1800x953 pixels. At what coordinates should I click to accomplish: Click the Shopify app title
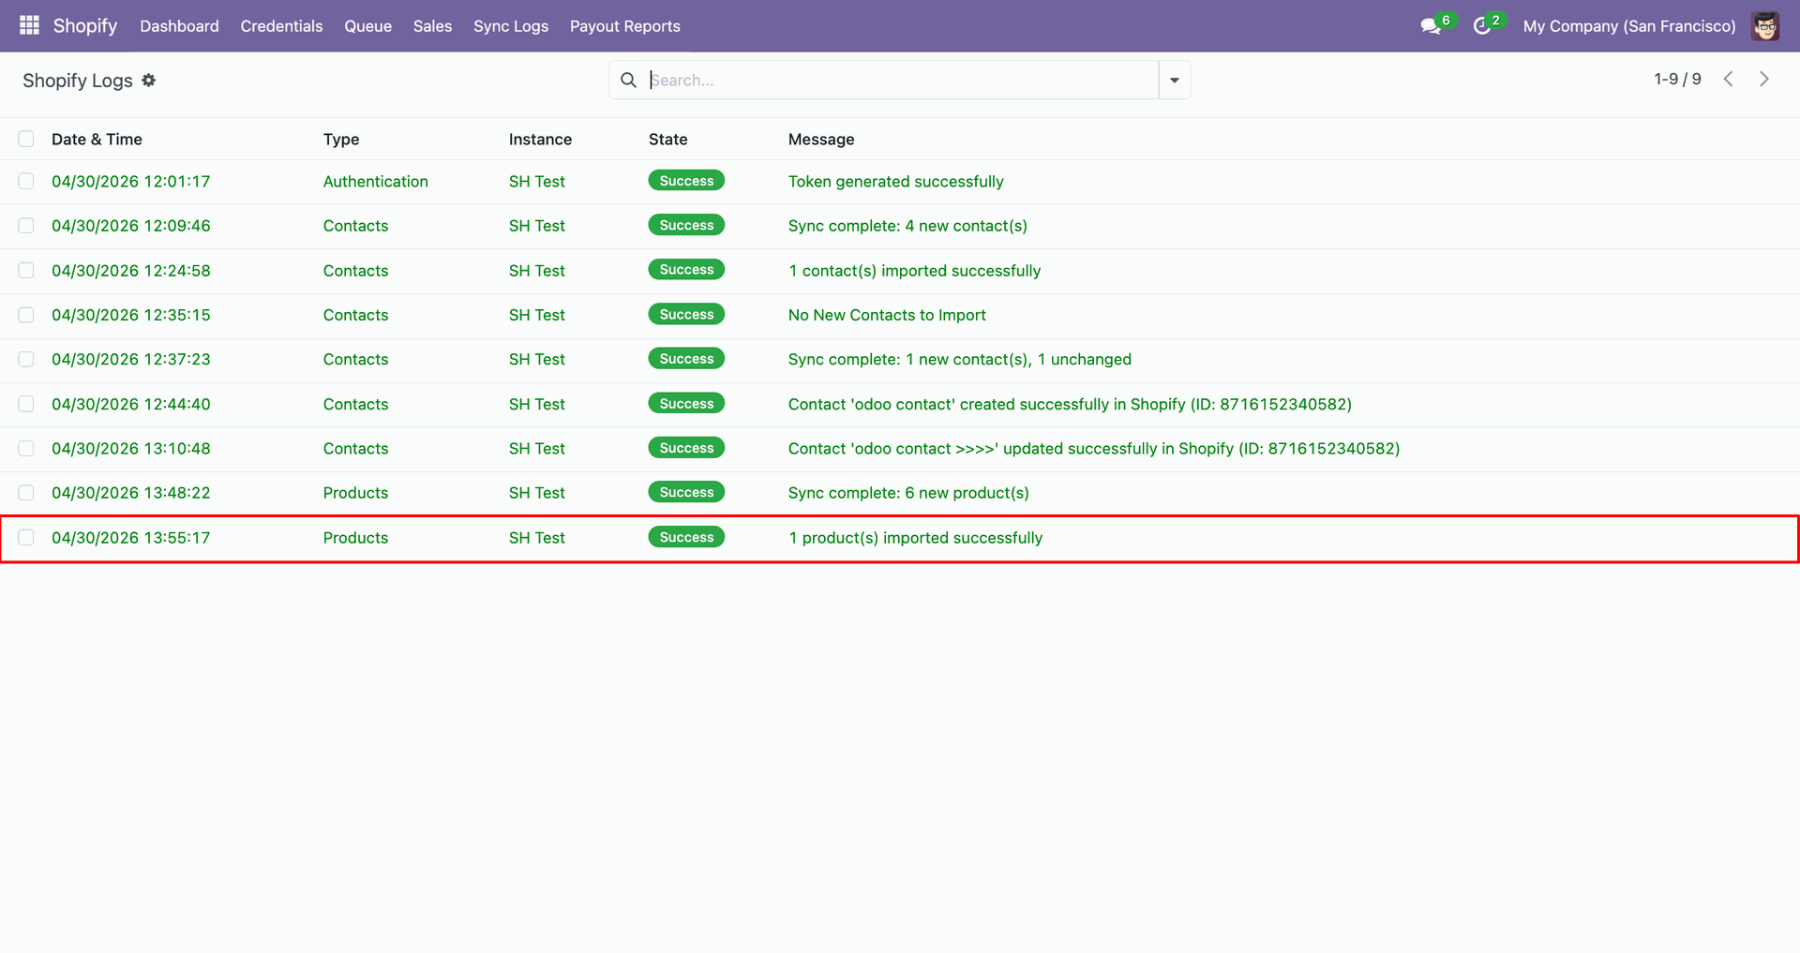point(85,25)
